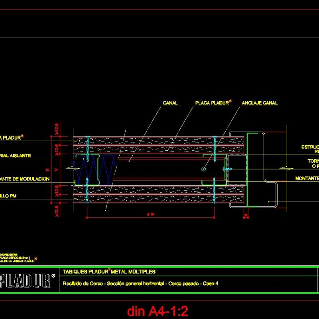The width and height of the screenshot is (319, 319).
Task: Select the screw symbol in the lower plasterboard layer
Action: 87,195
